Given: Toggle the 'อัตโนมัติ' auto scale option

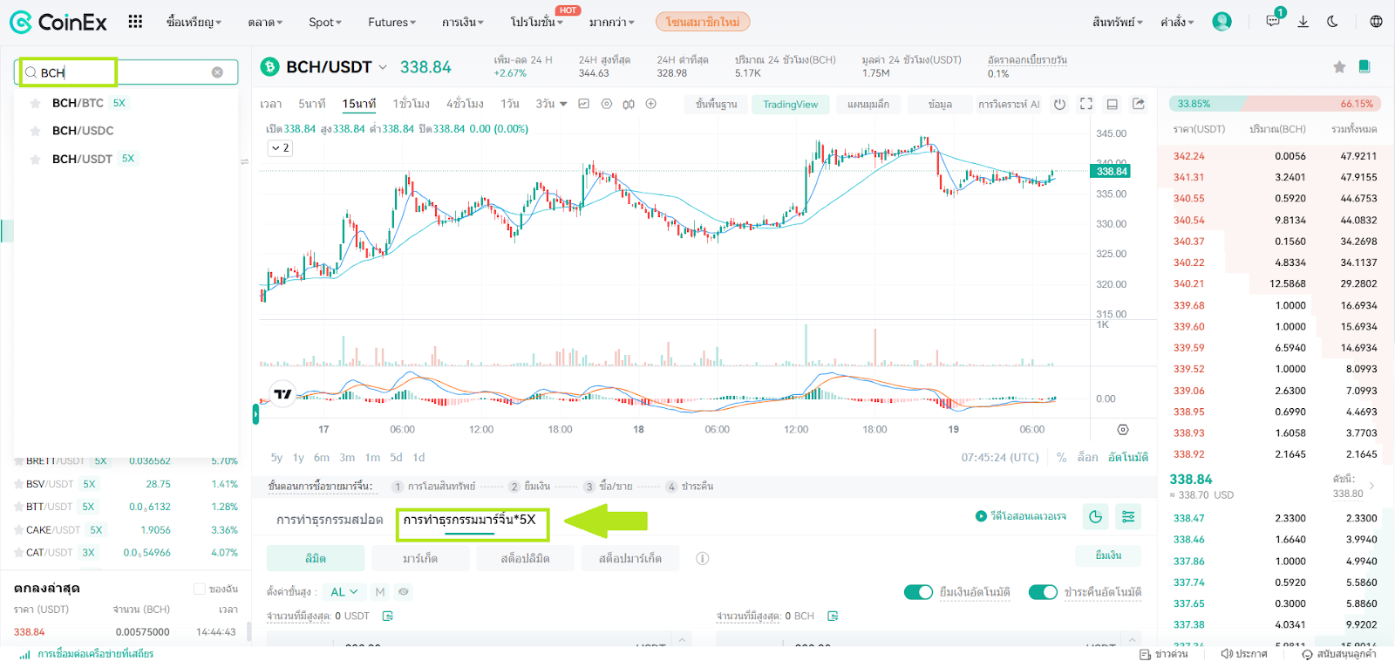Looking at the screenshot, I should pos(1128,457).
